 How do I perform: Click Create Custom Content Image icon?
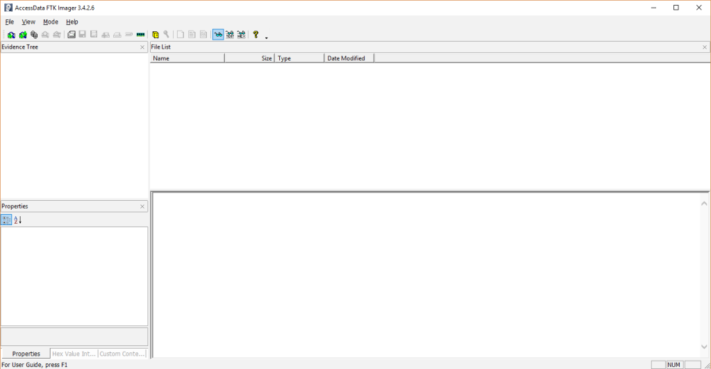click(x=117, y=35)
